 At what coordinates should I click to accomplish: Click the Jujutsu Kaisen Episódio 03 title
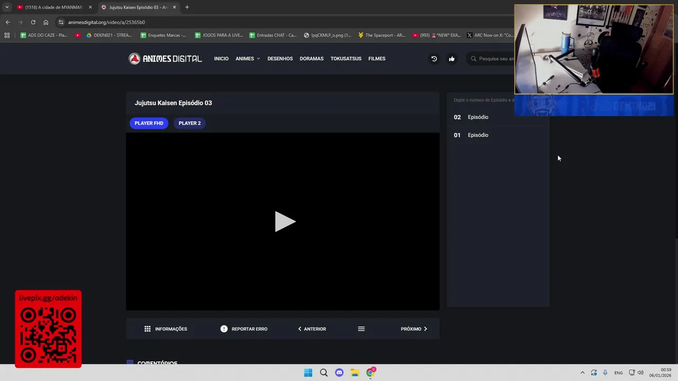click(x=173, y=103)
